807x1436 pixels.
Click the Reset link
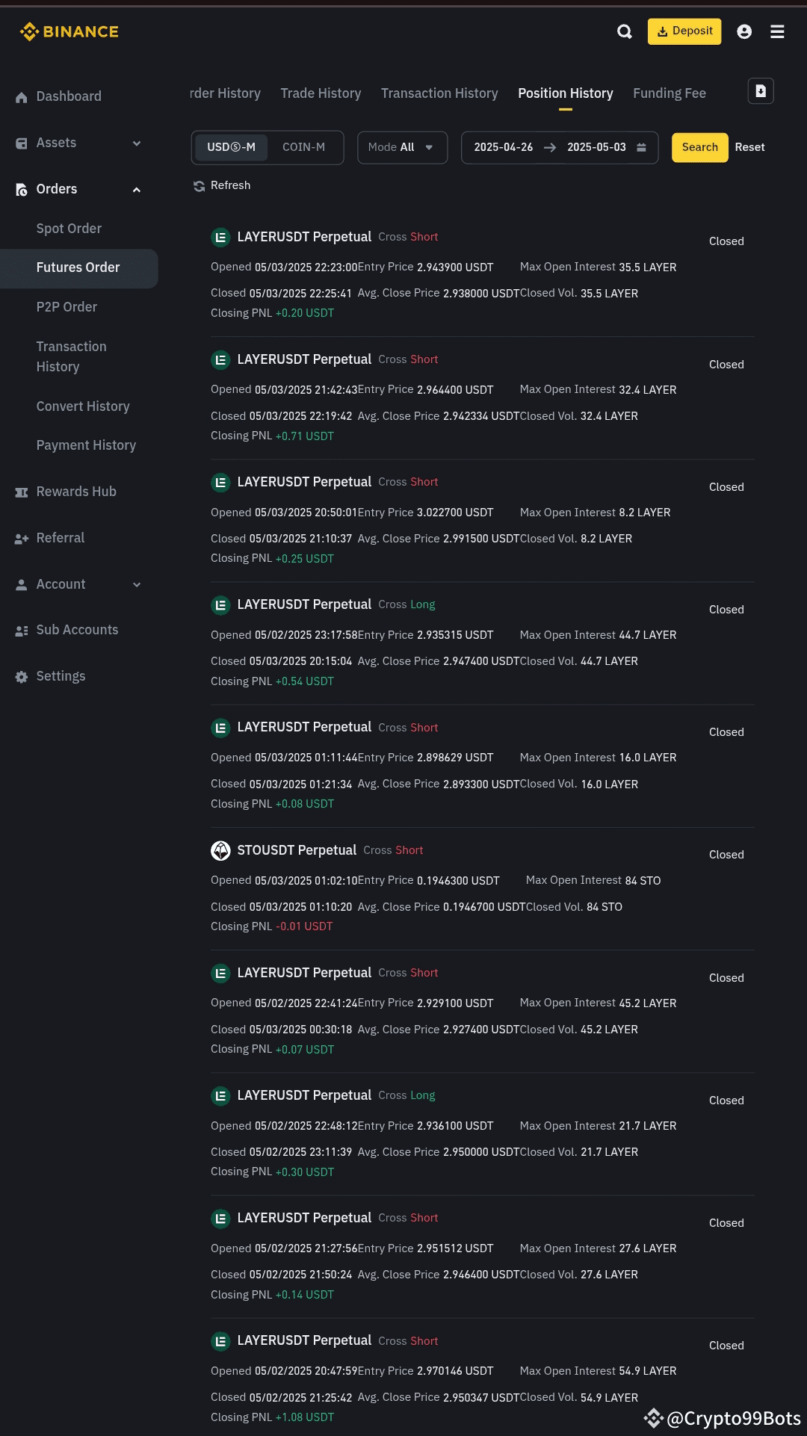click(749, 147)
